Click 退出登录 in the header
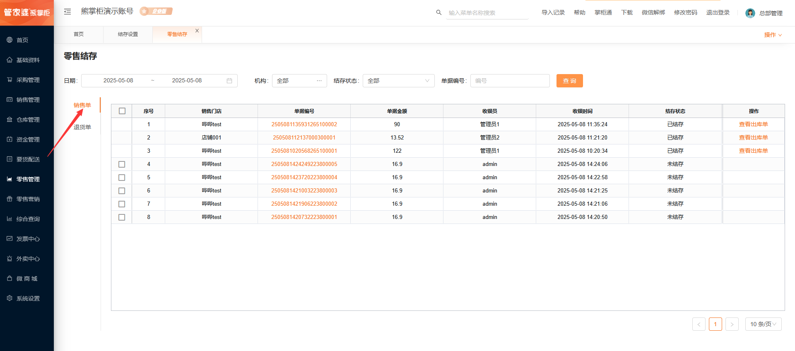 coord(718,12)
